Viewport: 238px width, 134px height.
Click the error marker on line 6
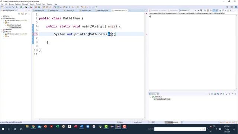(x=33, y=34)
